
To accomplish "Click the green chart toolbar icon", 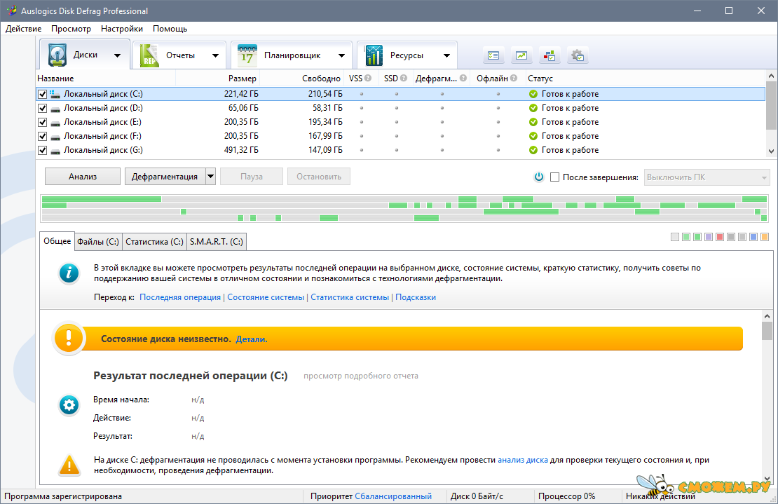I will point(521,55).
